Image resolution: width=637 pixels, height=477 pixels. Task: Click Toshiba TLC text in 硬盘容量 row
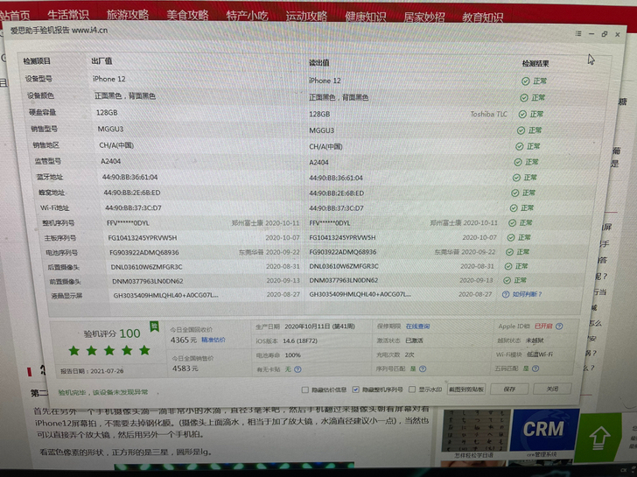489,114
